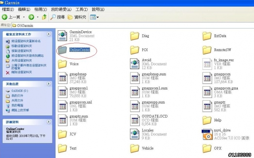Select the gmapprom IMG file icon
This screenshot has width=254, height=158.
(207, 78)
